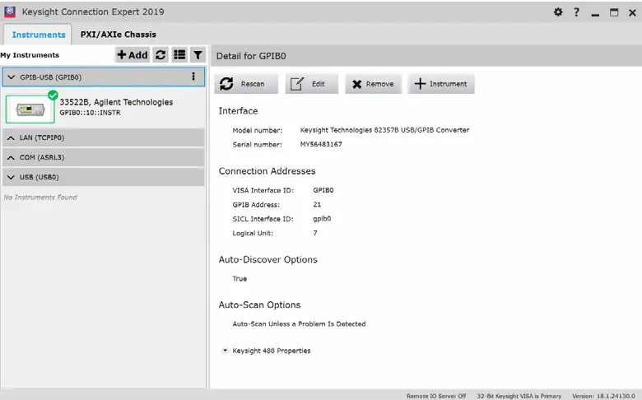Click VISA Interface ID value GPIB0

click(x=323, y=190)
